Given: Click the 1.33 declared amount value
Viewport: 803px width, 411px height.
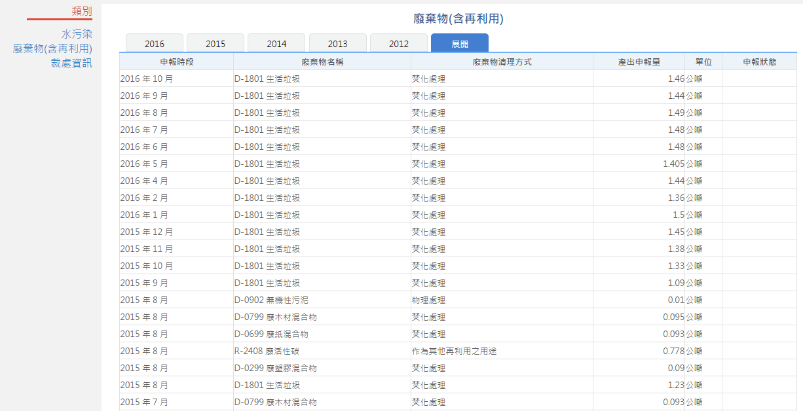Looking at the screenshot, I should [676, 266].
